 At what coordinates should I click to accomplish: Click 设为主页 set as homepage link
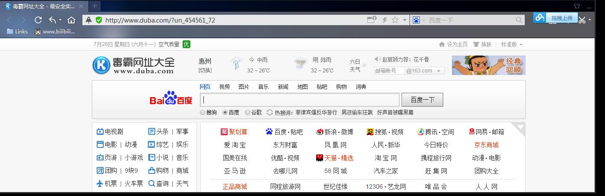pyautogui.click(x=453, y=44)
